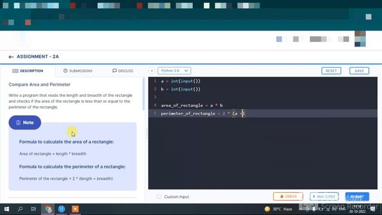382x215 pixels.
Task: Click the area_of_rectangle code line
Action: tap(192, 105)
